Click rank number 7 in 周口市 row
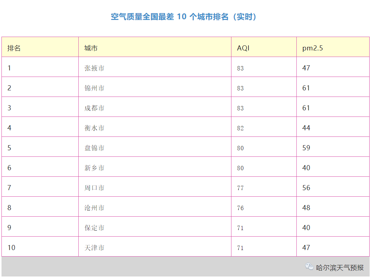 pyautogui.click(x=9, y=188)
